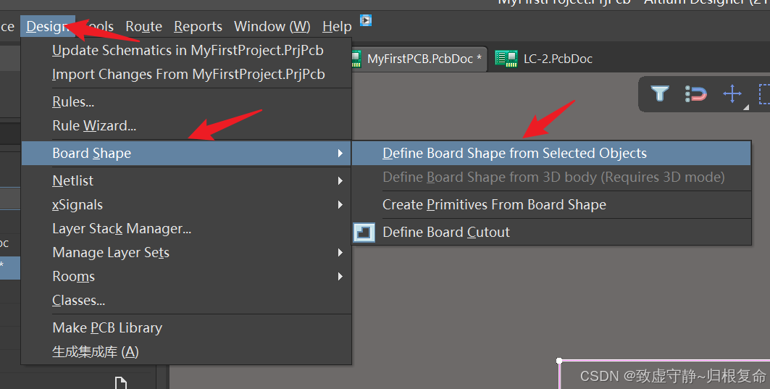Open the Reports menu
This screenshot has height=389, width=770.
pyautogui.click(x=198, y=26)
